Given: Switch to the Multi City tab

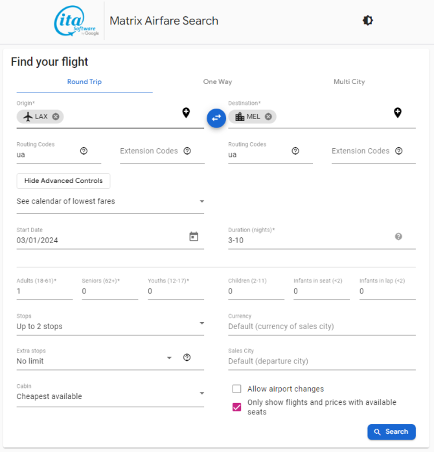Looking at the screenshot, I should pos(349,82).
